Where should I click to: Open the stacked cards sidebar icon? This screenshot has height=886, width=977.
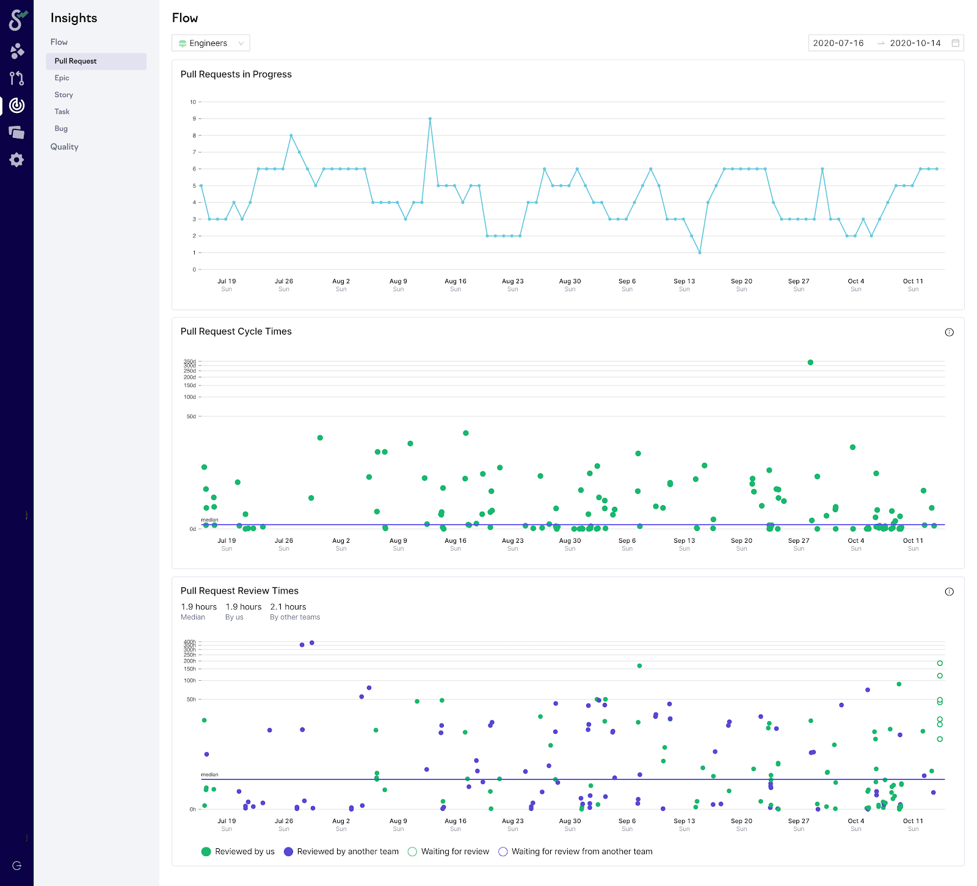pyautogui.click(x=17, y=133)
